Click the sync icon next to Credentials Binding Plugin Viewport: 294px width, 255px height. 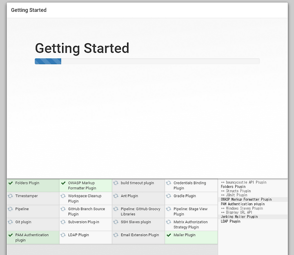click(x=169, y=183)
